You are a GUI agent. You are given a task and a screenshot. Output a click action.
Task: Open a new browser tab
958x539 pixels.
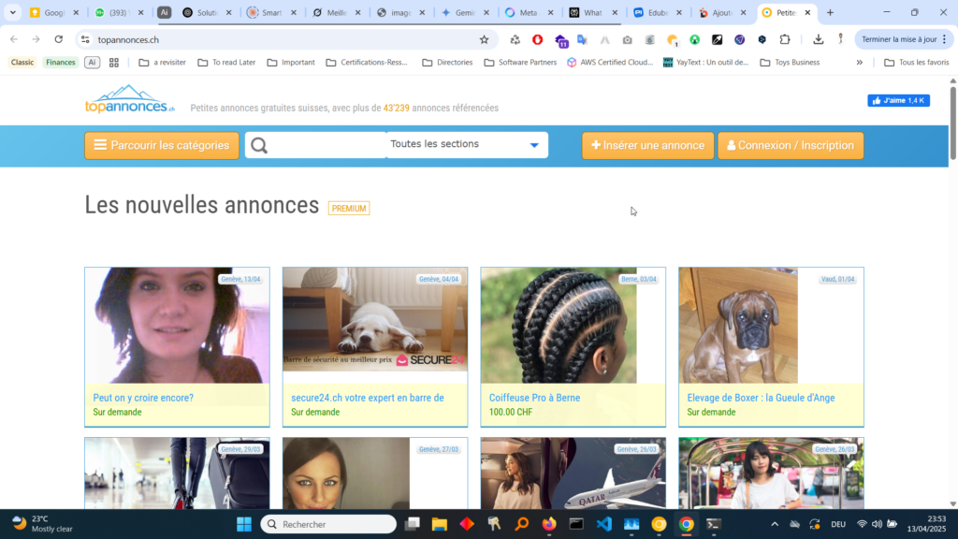[x=830, y=12]
